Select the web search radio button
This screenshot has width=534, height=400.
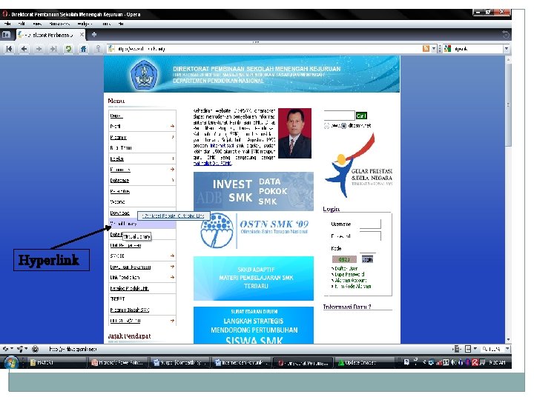(x=326, y=126)
